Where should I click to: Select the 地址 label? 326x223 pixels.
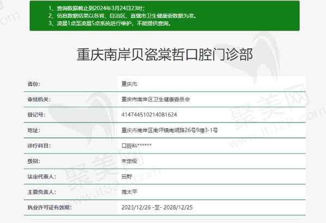(x=34, y=131)
